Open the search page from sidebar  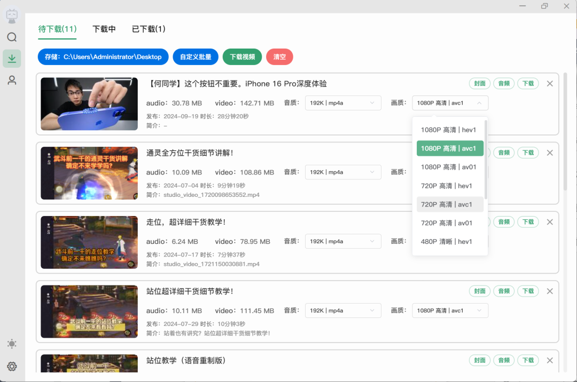(12, 37)
